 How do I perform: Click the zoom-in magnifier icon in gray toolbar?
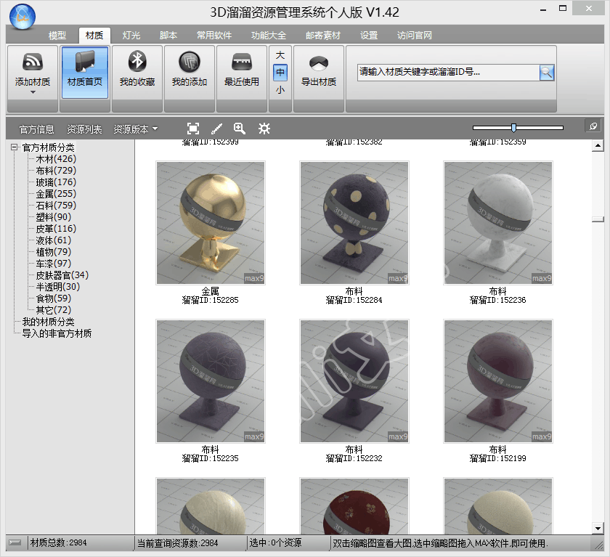click(x=240, y=129)
